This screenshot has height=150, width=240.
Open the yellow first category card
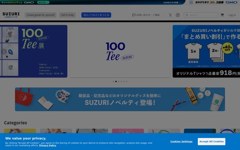click(x=20, y=131)
